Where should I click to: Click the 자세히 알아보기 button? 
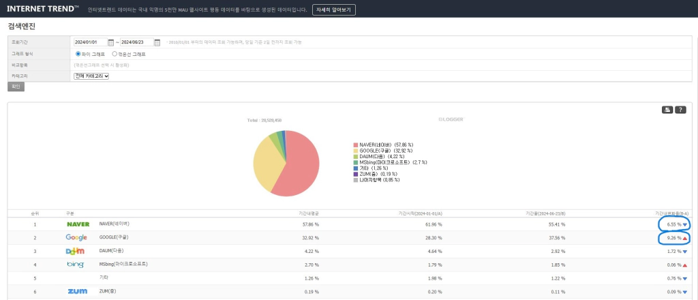point(334,10)
